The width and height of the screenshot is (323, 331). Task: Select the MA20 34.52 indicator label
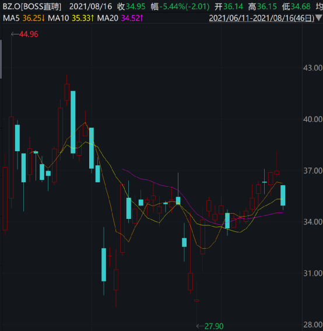(120, 18)
